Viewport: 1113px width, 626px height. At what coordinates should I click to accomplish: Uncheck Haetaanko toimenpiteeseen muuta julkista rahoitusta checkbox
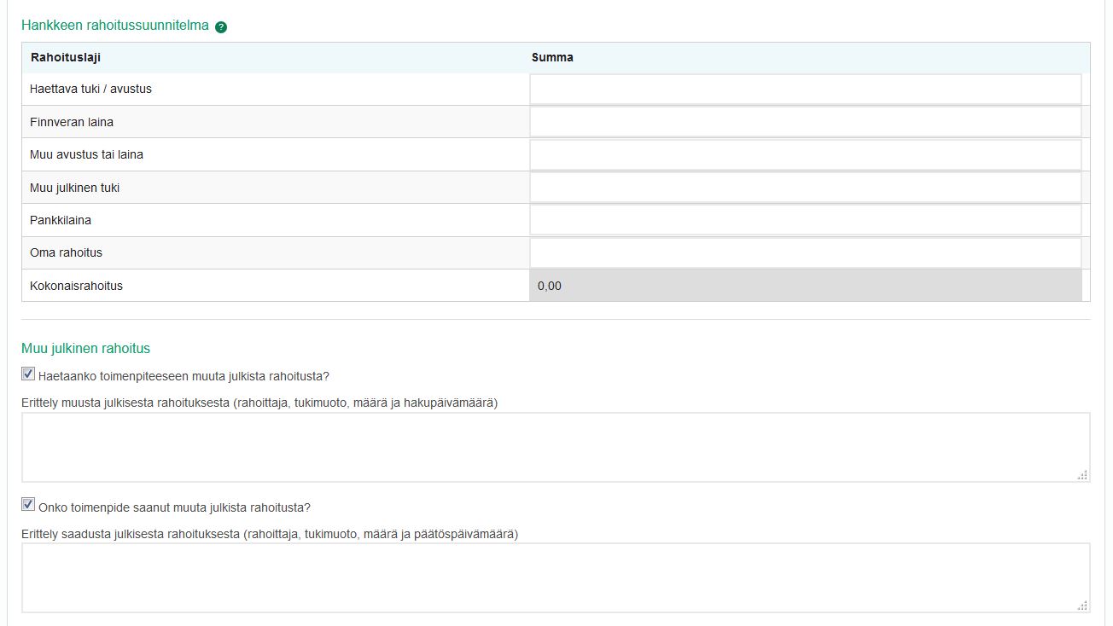(28, 374)
